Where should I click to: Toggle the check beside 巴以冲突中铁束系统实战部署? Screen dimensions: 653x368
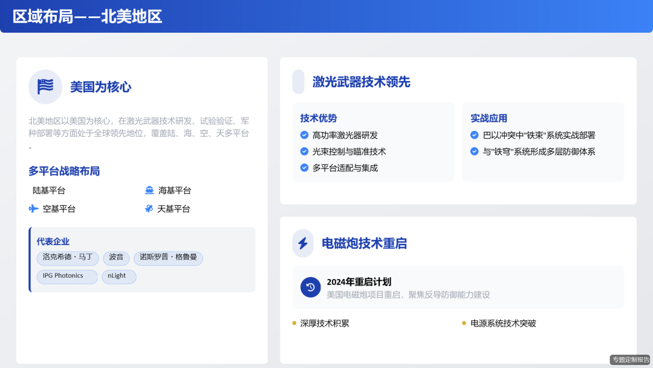click(x=474, y=135)
